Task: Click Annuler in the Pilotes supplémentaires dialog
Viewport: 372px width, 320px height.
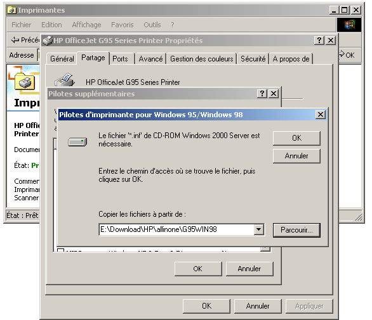Action: (x=249, y=269)
